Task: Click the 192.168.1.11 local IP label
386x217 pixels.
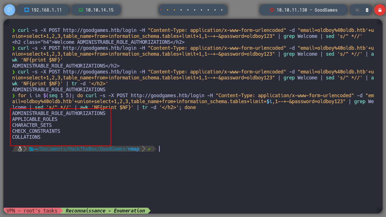Action: [x=46, y=10]
